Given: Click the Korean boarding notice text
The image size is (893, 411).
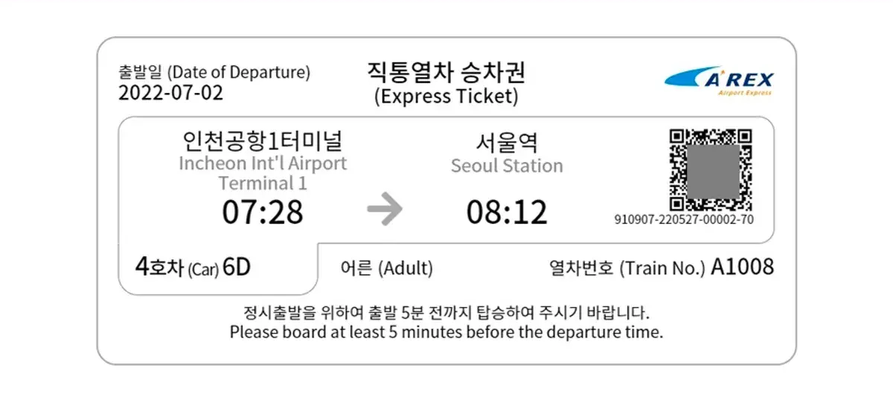Looking at the screenshot, I should coord(446,311).
